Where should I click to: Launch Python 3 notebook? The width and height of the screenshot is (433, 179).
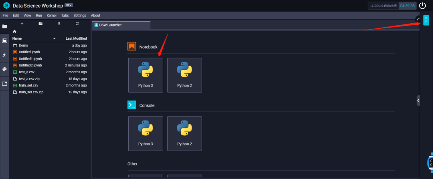tap(146, 75)
